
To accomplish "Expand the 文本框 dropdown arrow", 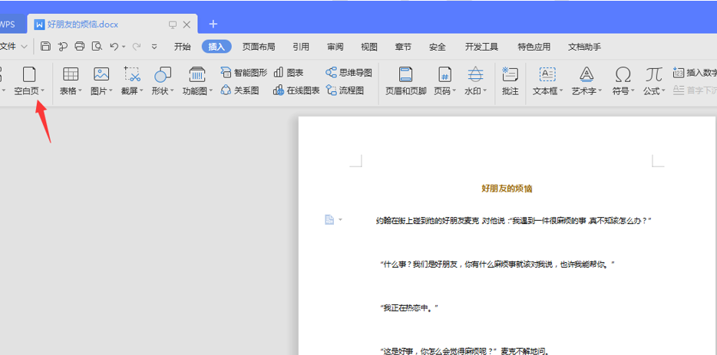I will click(x=561, y=91).
